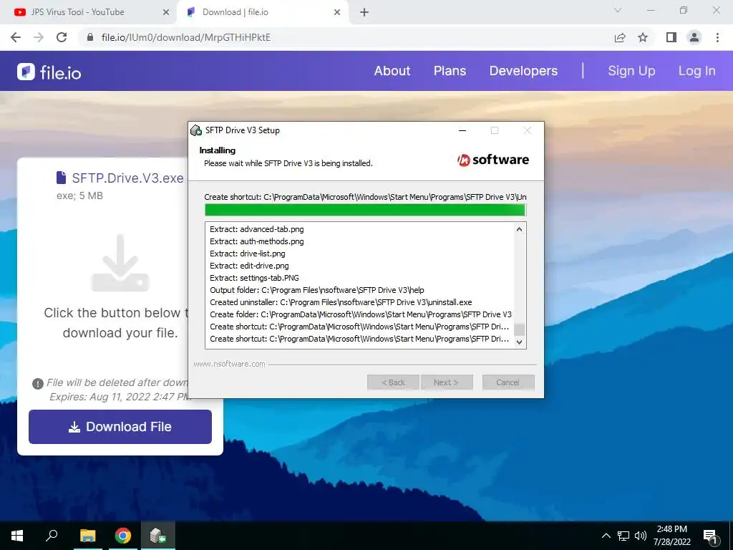Click the 'Created uninstaller' log line
Viewport: 733px width, 550px height.
click(x=341, y=302)
